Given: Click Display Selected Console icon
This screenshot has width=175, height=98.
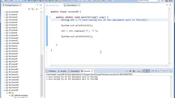Looking at the screenshot, I should [x=156, y=71].
